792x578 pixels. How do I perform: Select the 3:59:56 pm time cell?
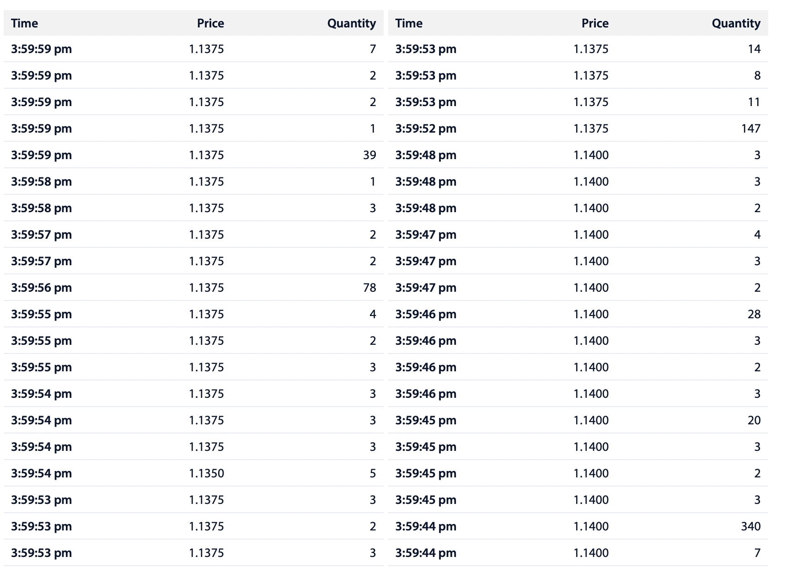[42, 288]
